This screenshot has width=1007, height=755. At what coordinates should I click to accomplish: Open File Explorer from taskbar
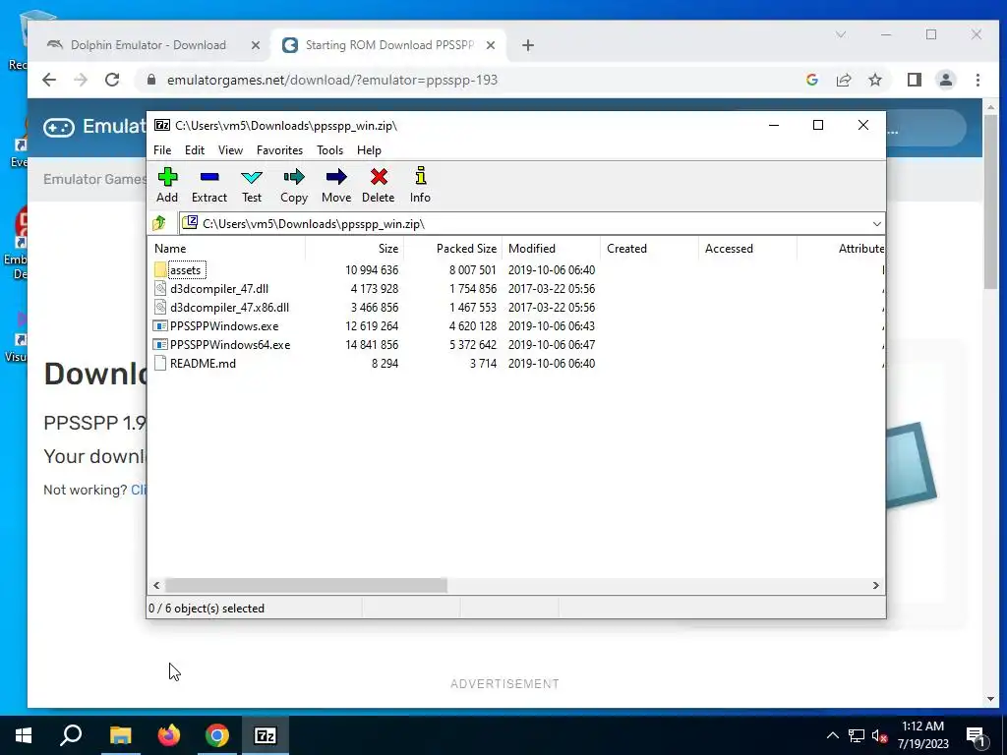tap(120, 735)
